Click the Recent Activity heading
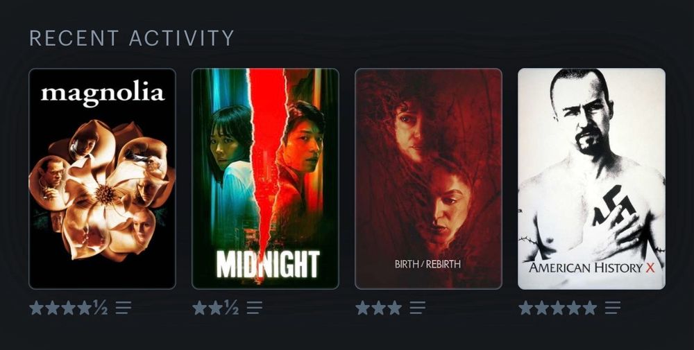The height and width of the screenshot is (350, 694). 131,38
